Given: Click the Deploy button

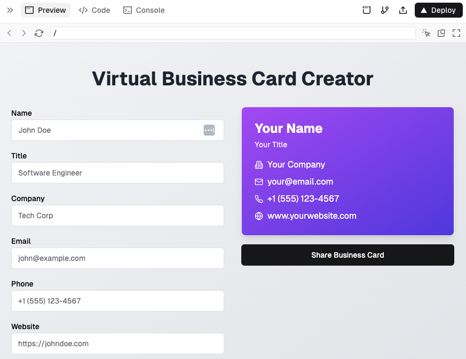Looking at the screenshot, I should pos(438,10).
